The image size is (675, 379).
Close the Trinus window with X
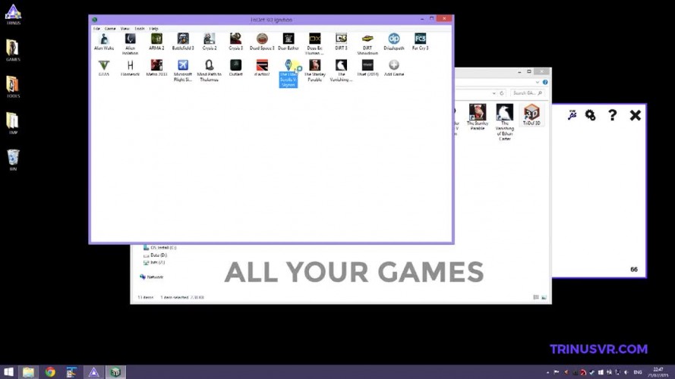[635, 115]
